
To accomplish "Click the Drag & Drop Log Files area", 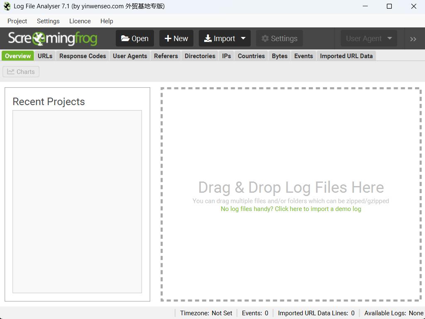I will (x=291, y=194).
